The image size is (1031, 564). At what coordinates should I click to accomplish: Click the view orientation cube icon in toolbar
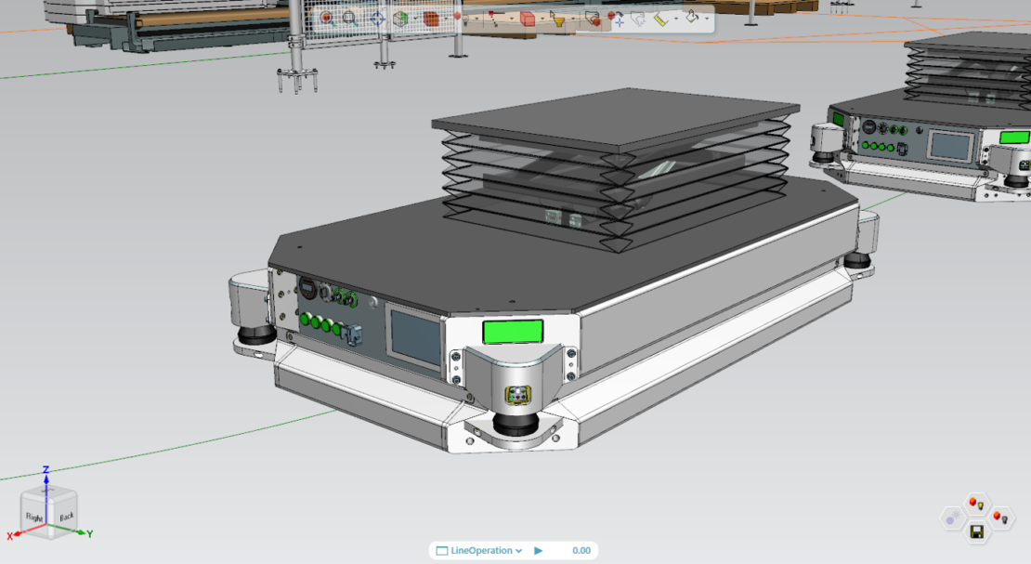pyautogui.click(x=400, y=18)
